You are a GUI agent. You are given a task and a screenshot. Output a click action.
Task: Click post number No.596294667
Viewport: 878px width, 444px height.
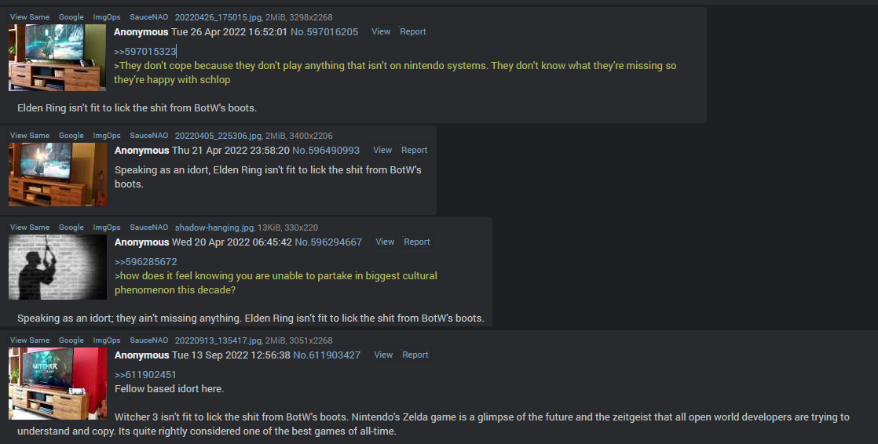coord(328,242)
